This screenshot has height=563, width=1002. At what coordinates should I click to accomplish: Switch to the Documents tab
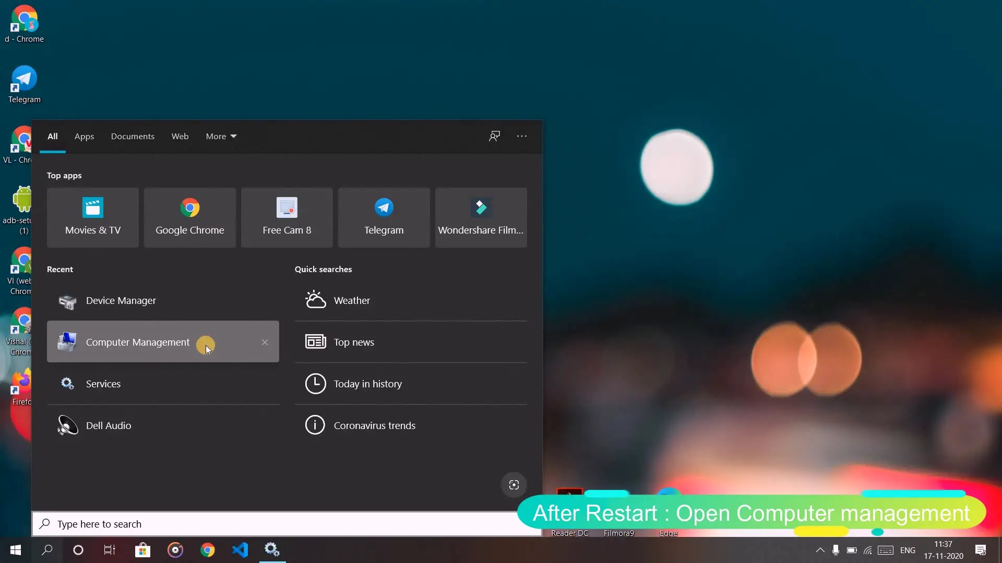coord(133,136)
